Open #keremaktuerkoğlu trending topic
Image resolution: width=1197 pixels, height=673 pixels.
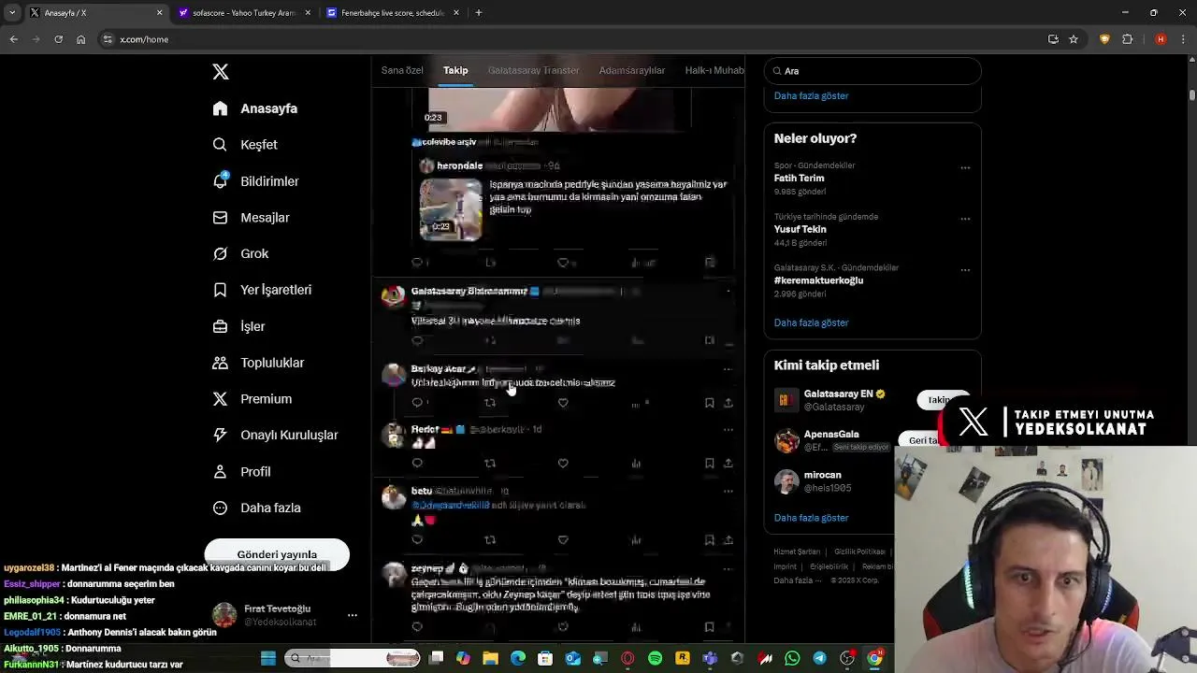pyautogui.click(x=818, y=280)
